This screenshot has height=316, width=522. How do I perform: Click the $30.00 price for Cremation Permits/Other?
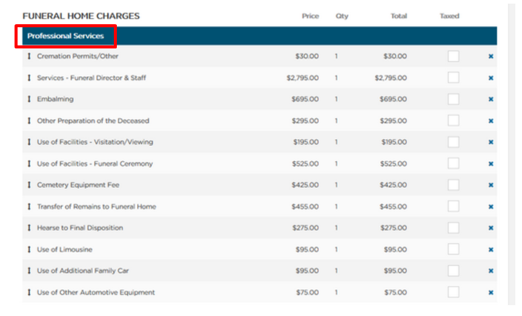(x=307, y=56)
